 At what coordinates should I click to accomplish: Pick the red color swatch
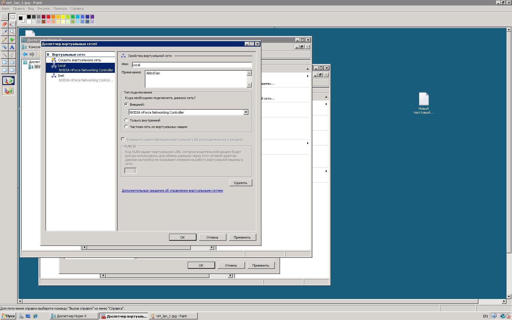[x=48, y=17]
